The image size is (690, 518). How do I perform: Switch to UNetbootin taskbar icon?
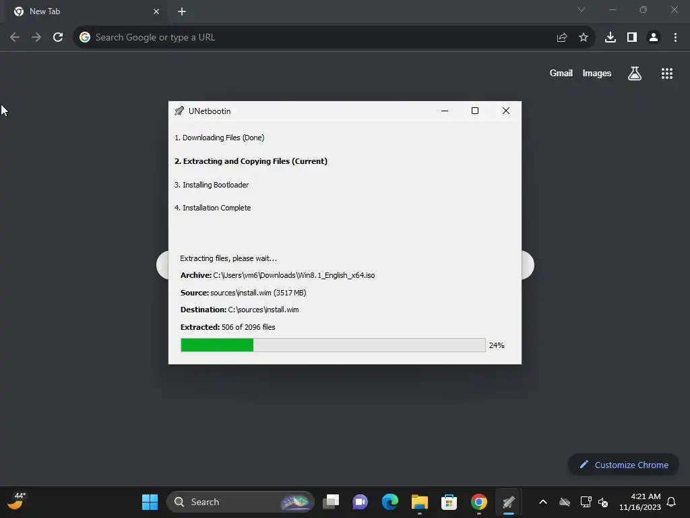508,502
